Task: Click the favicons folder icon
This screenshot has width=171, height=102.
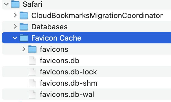Action: click(32, 49)
